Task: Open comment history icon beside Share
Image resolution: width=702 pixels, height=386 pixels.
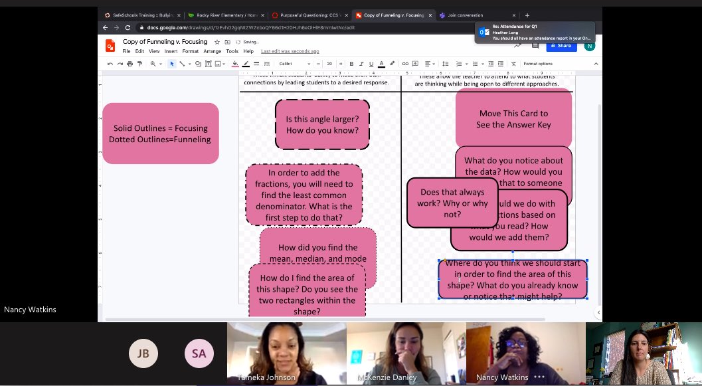Action: 535,46
